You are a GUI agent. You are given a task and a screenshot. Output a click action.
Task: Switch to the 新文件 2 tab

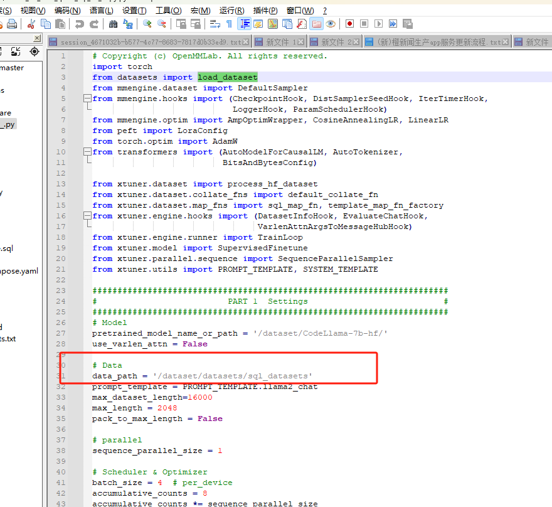337,42
